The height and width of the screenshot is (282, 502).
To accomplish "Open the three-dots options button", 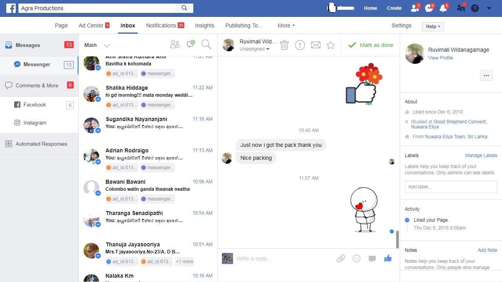I will point(486,76).
